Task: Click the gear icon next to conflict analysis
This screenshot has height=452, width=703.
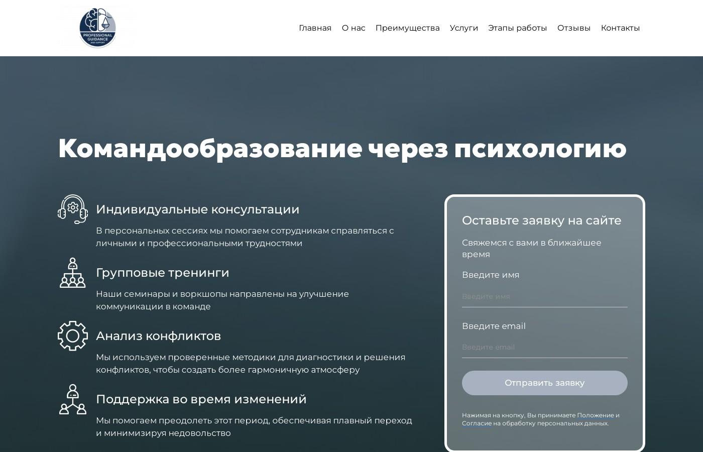Action: [x=72, y=336]
